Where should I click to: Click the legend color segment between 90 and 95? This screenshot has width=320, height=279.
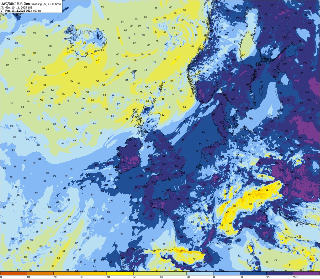pos(253,273)
